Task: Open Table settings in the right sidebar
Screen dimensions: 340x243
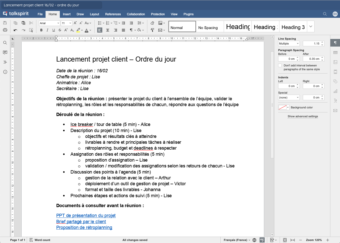Action: 335,52
